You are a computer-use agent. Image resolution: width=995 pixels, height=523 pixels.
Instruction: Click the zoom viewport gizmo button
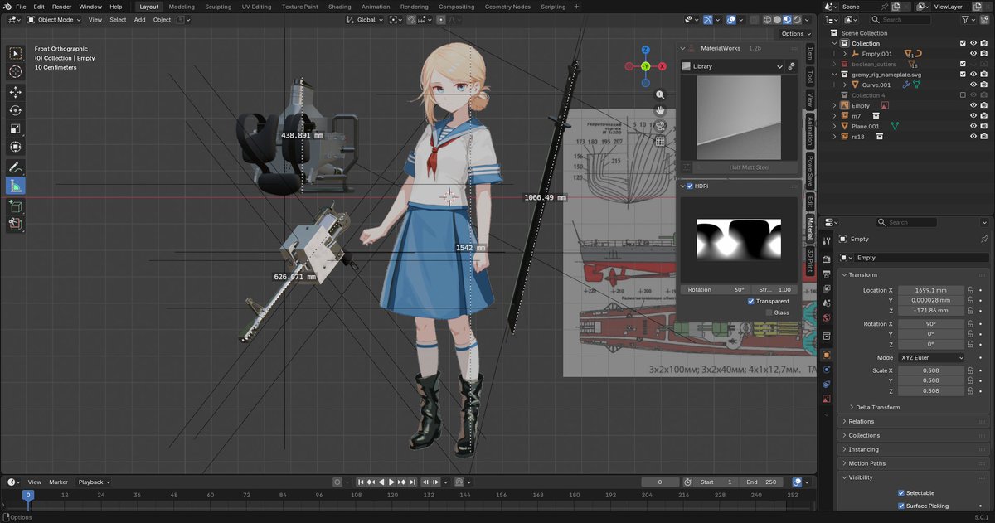tap(660, 95)
